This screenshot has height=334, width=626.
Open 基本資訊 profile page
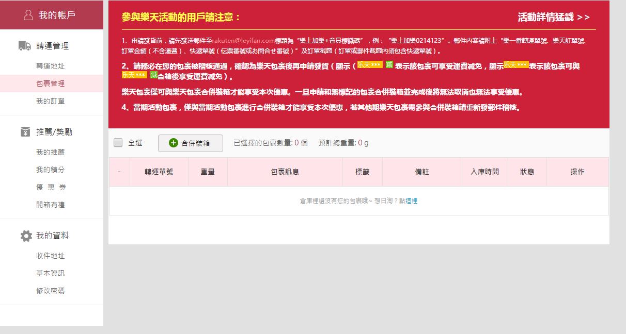(x=51, y=273)
